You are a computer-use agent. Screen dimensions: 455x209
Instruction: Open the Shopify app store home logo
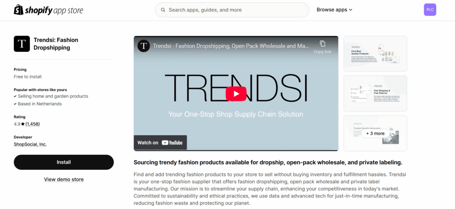(48, 10)
